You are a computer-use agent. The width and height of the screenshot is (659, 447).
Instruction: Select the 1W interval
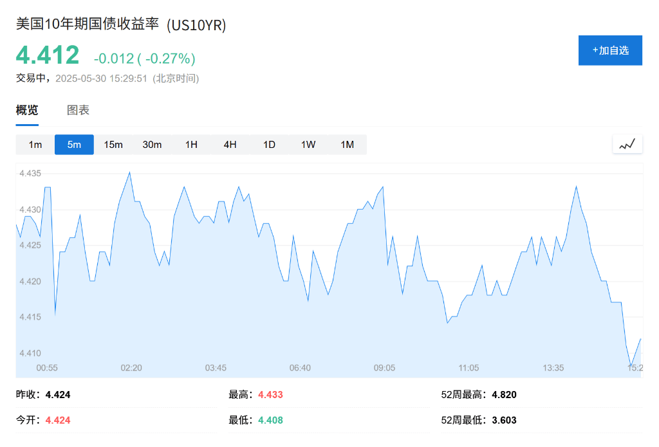[x=308, y=145]
